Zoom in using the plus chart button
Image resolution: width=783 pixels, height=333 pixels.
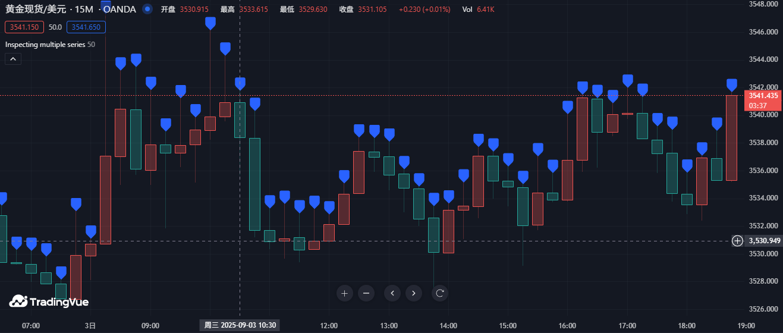(345, 293)
